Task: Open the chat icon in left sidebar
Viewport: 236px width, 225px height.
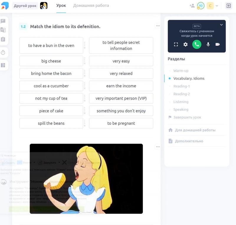Action: point(3,21)
